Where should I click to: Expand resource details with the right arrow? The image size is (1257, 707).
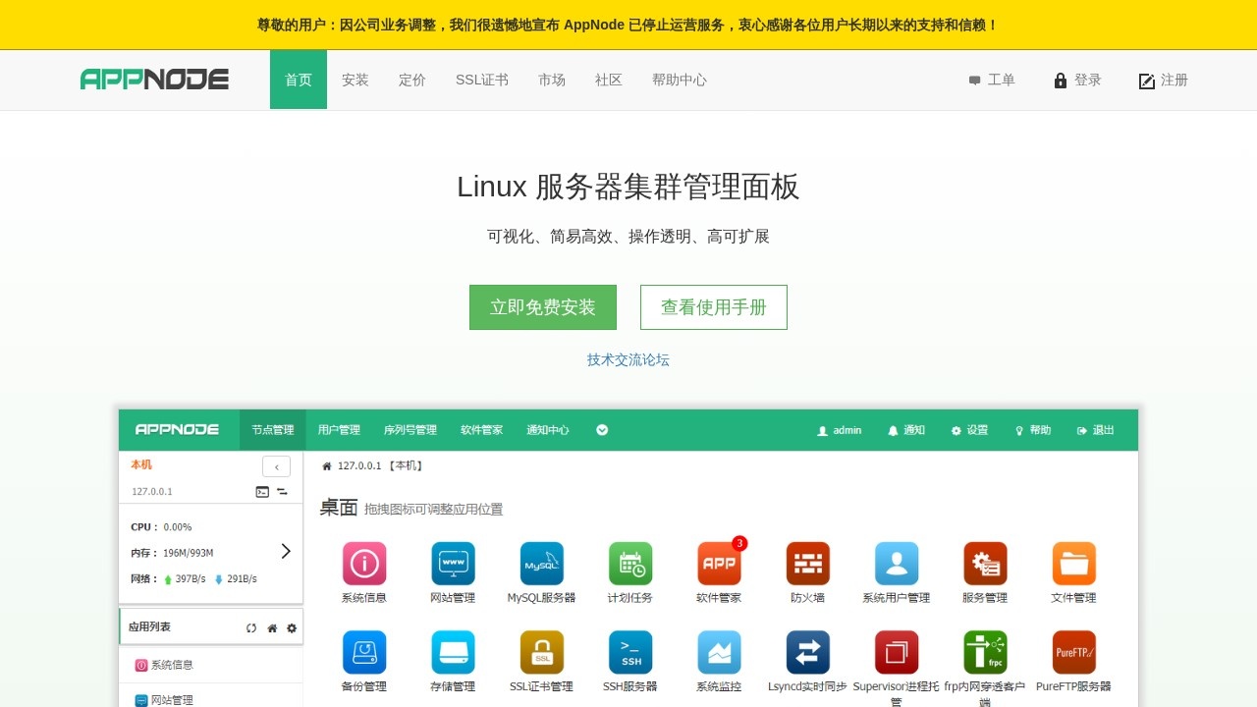pos(286,551)
